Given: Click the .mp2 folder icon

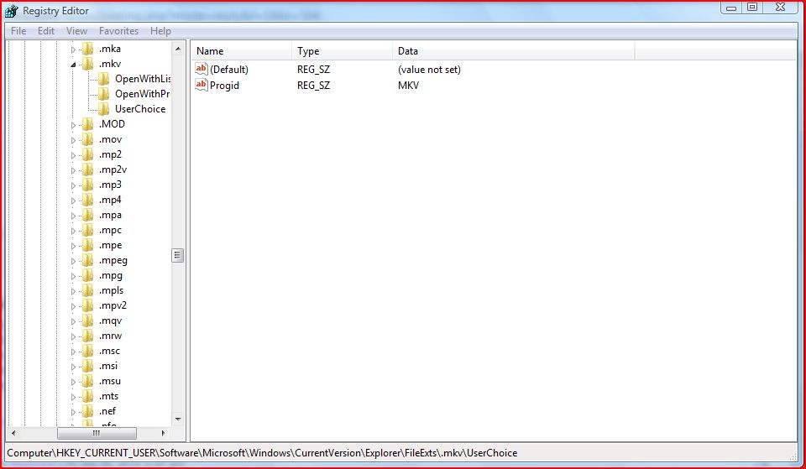Looking at the screenshot, I should [88, 154].
